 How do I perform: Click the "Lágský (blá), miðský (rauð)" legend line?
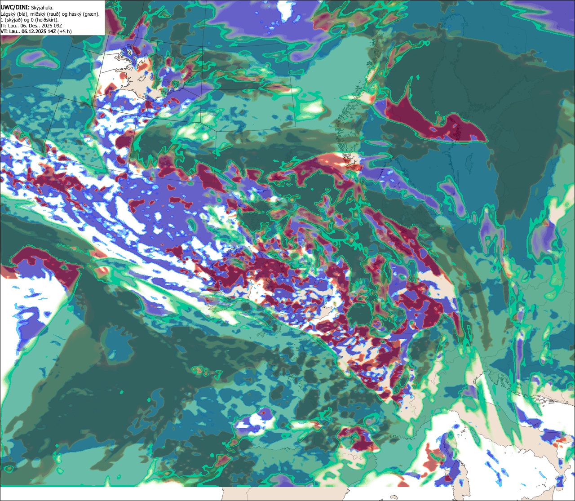point(50,14)
